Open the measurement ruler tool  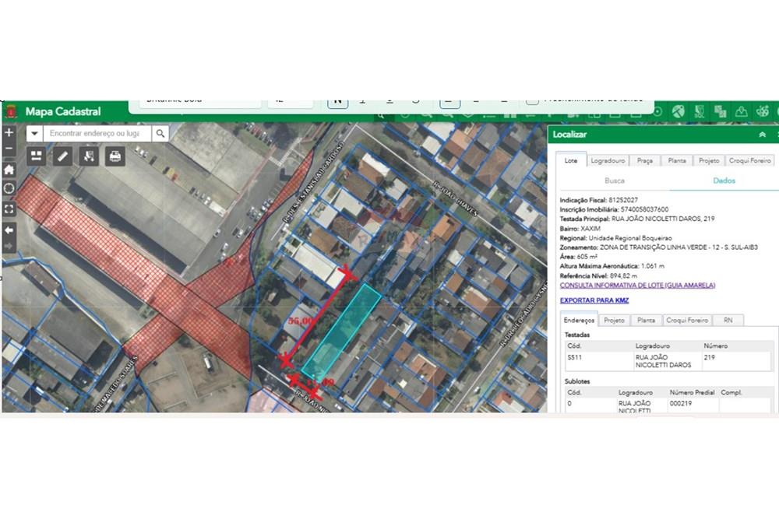coord(62,156)
